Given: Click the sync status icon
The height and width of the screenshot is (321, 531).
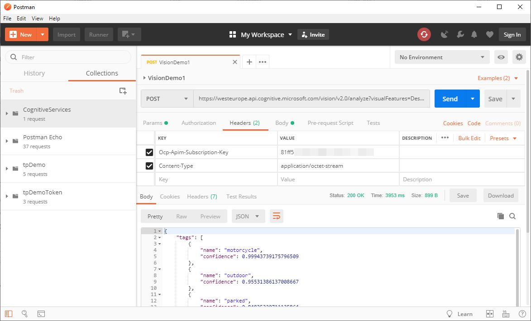Looking at the screenshot, I should [x=424, y=35].
